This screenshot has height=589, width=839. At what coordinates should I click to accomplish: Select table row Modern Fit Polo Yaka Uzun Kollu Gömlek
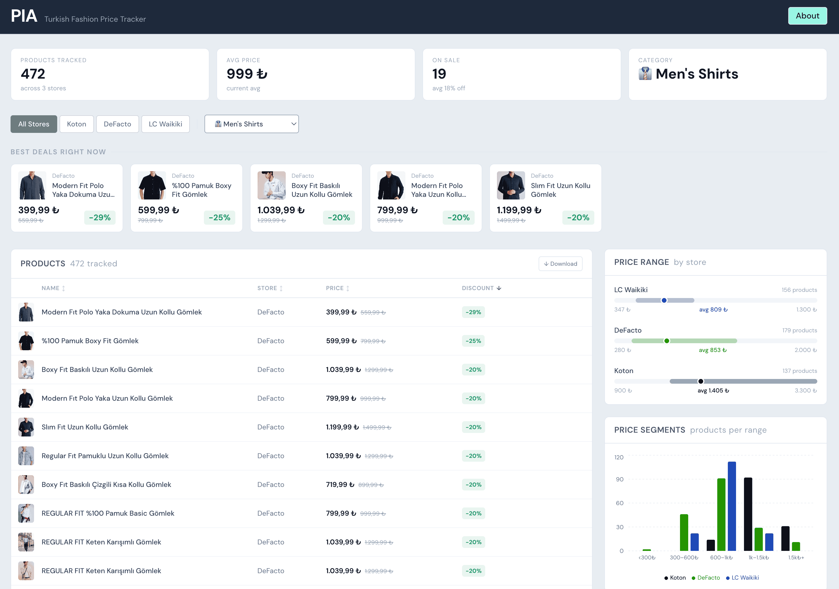[302, 398]
